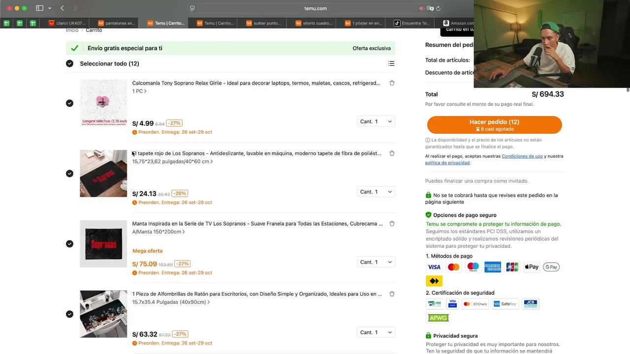
Task: Reload page with refresh icon
Action: click(438, 8)
